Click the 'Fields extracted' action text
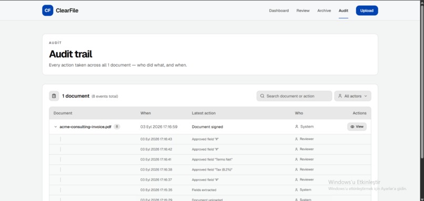Image resolution: width=424 pixels, height=201 pixels. click(204, 190)
